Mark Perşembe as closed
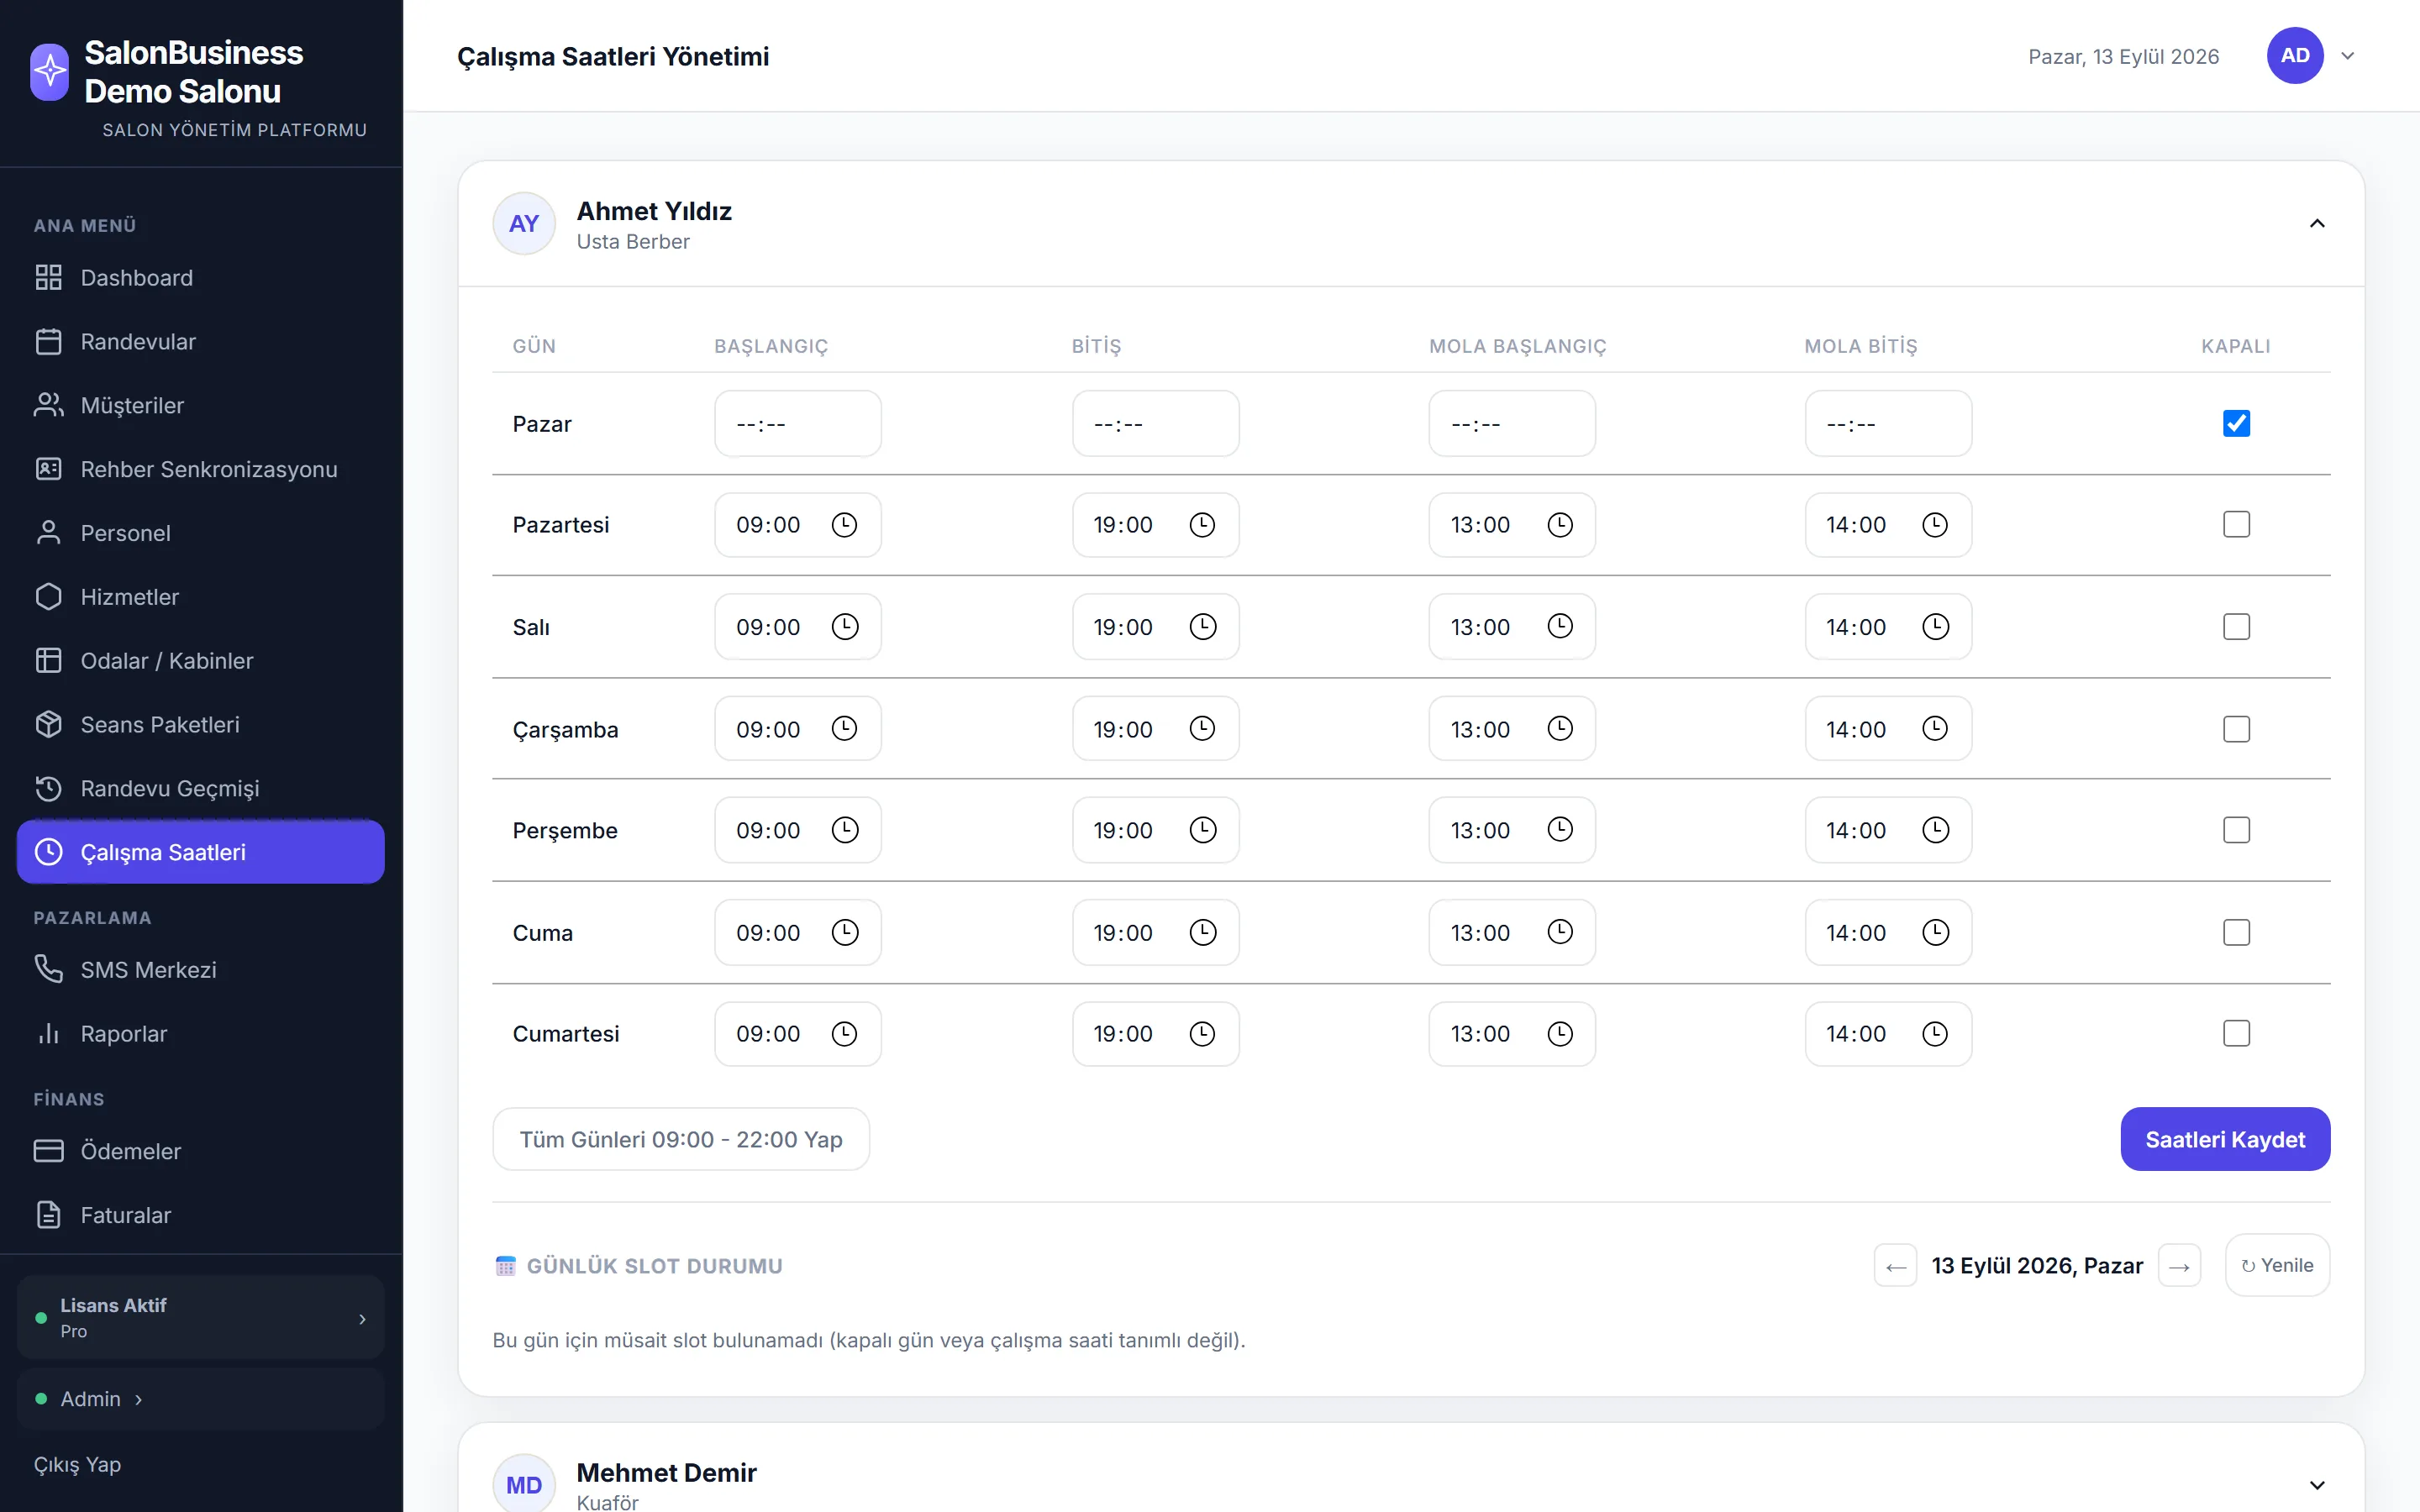Viewport: 2420px width, 1512px height. coord(2236,830)
